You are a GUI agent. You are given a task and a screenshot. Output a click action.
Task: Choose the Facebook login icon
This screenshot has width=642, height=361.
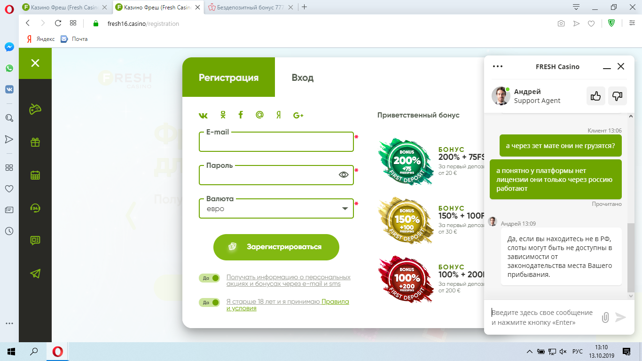tap(241, 115)
